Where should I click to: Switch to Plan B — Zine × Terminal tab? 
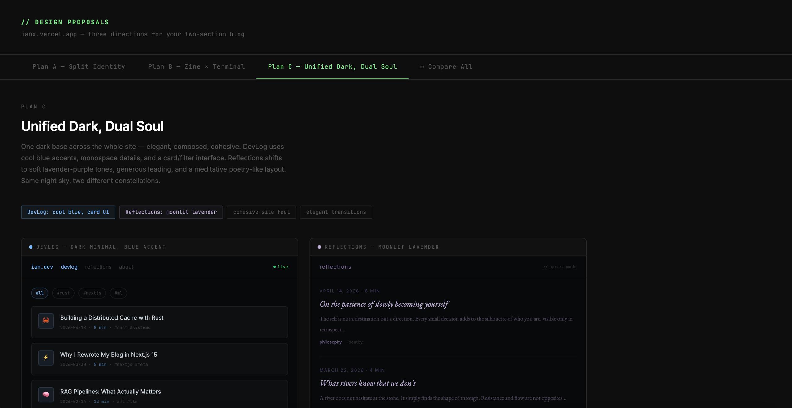[x=196, y=67]
